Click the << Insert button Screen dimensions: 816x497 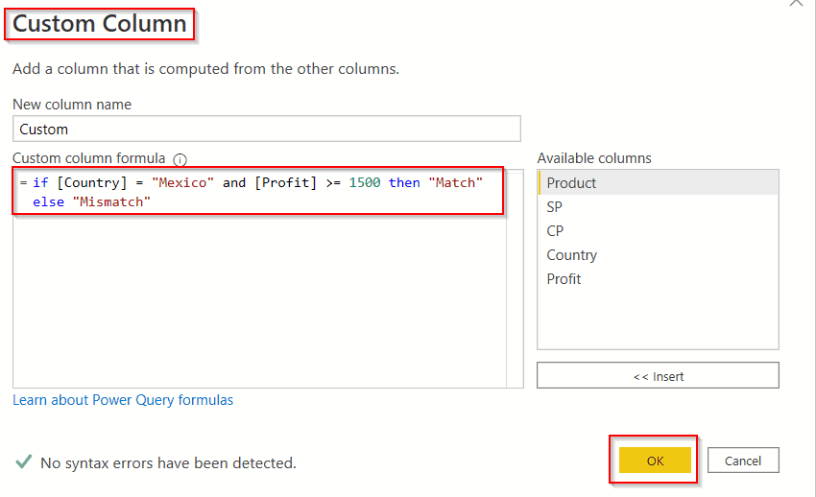click(x=658, y=375)
